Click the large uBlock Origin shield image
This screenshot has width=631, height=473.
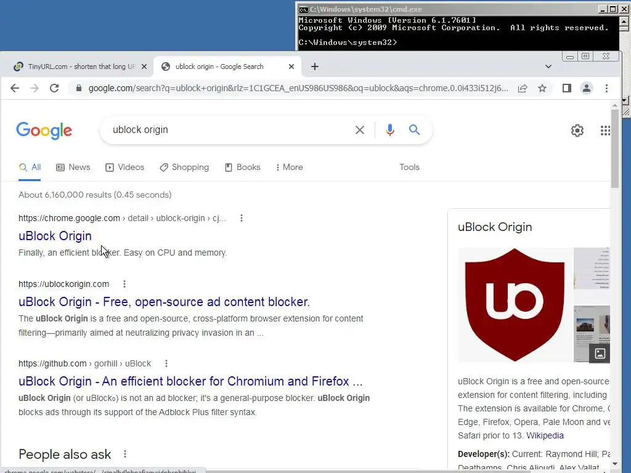[515, 304]
